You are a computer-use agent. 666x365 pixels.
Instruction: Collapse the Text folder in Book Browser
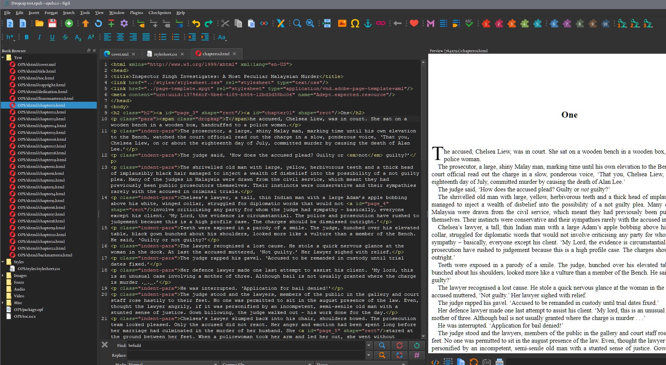click(3, 57)
